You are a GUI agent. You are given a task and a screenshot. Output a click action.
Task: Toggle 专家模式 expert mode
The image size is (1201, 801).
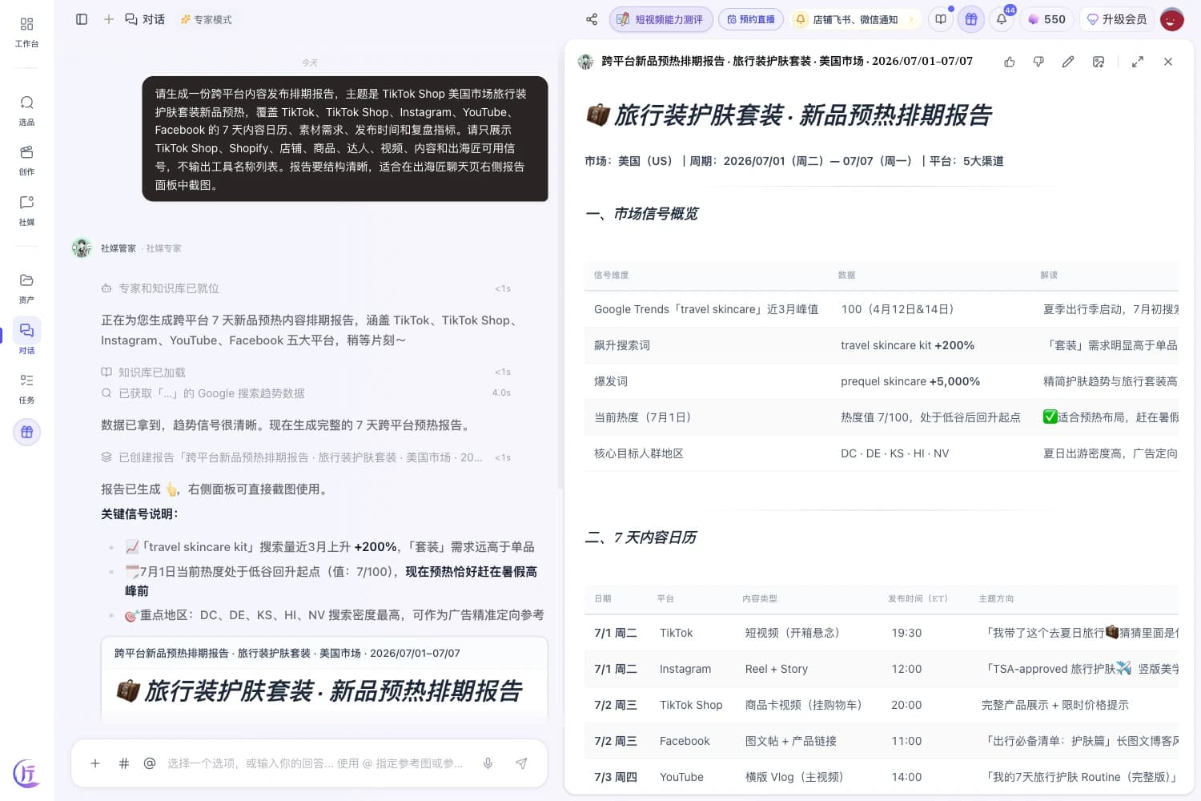click(x=207, y=19)
